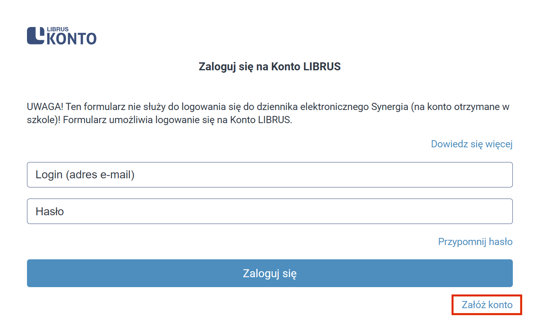Submit the form with Zaloguj się

pyautogui.click(x=270, y=273)
